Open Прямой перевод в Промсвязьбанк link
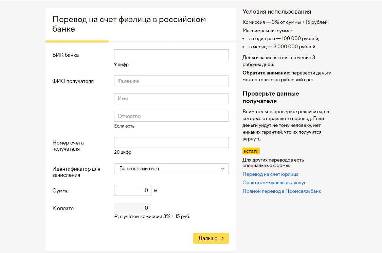 click(x=281, y=191)
